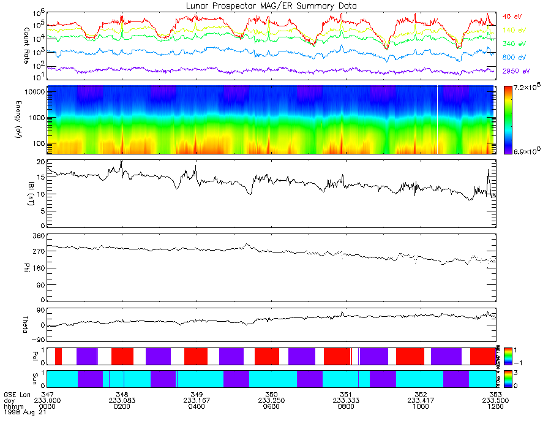Click the '233.417' day-of-year tick

[x=421, y=401]
